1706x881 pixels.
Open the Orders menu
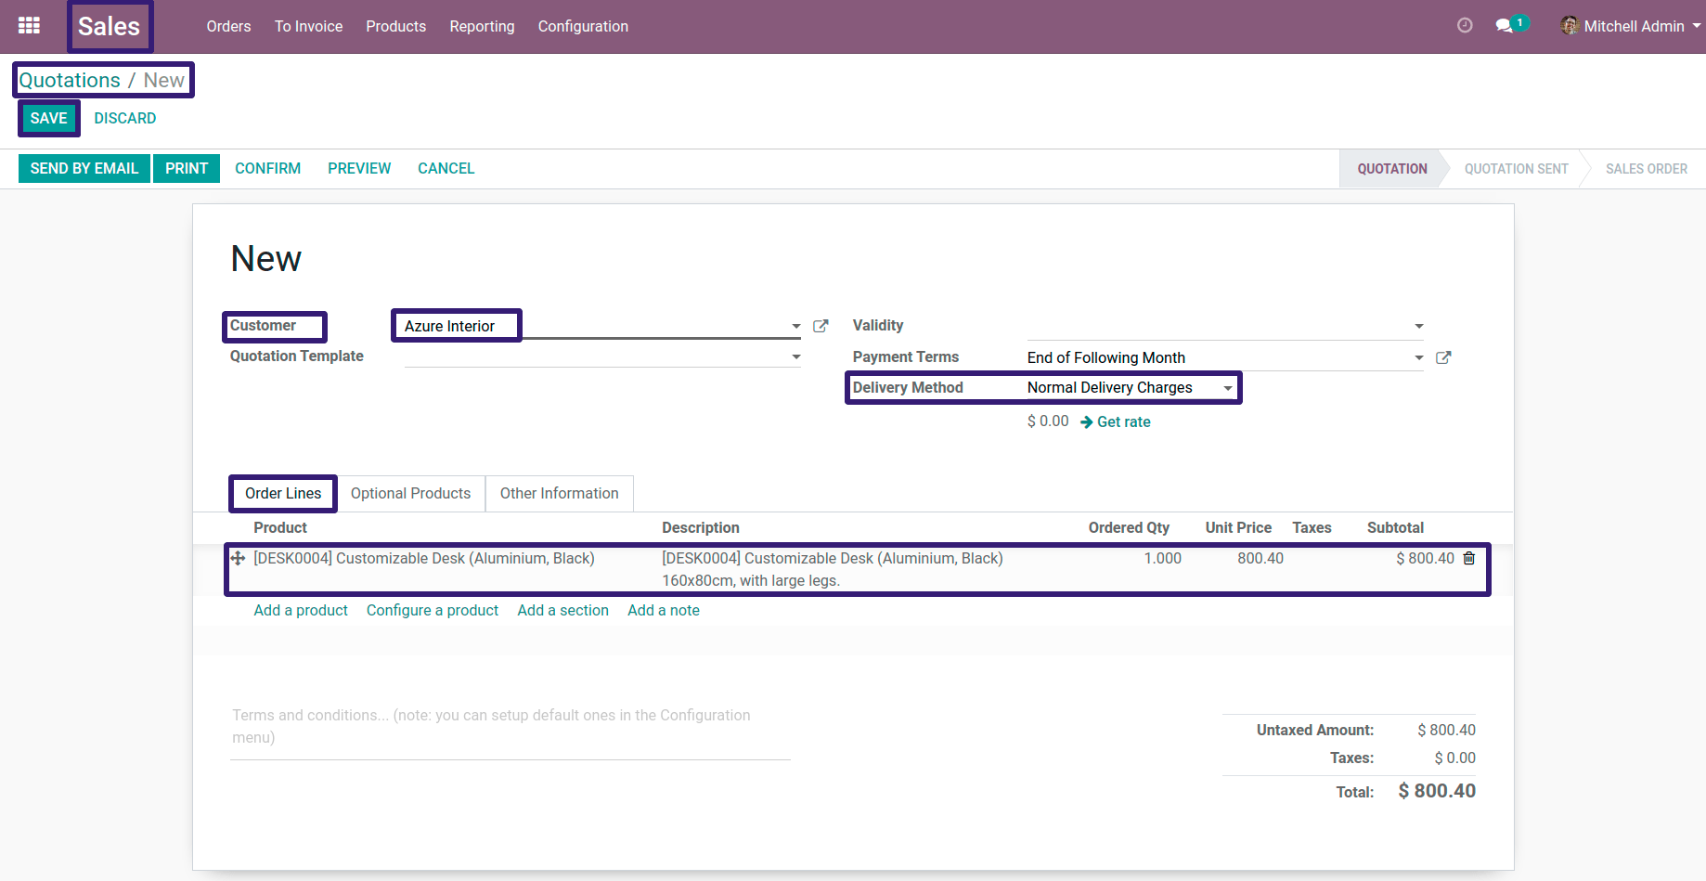[228, 26]
